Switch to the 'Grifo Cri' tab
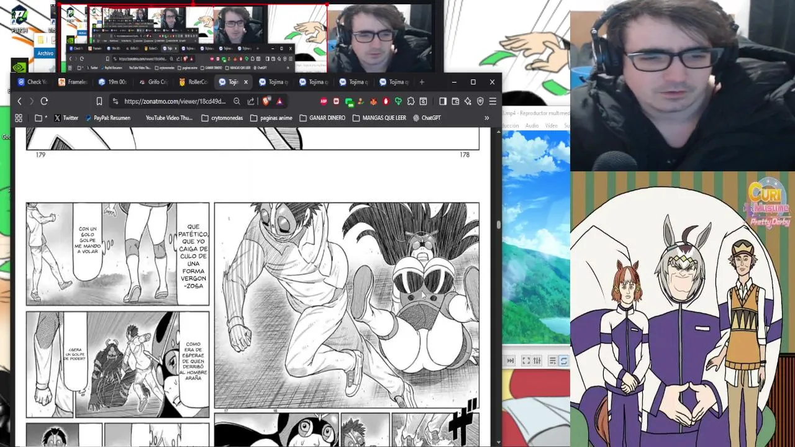This screenshot has width=795, height=447. click(153, 82)
